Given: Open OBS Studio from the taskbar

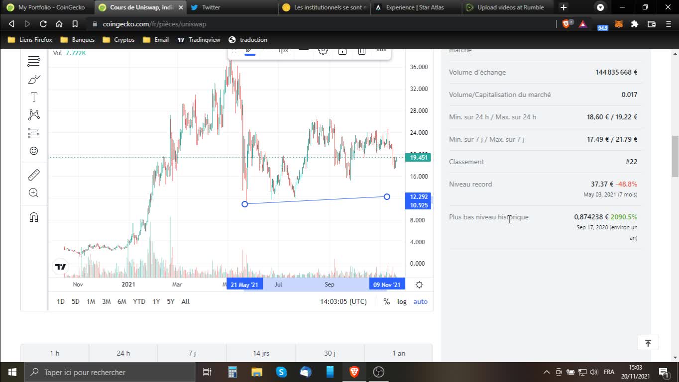Looking at the screenshot, I should coord(379,372).
